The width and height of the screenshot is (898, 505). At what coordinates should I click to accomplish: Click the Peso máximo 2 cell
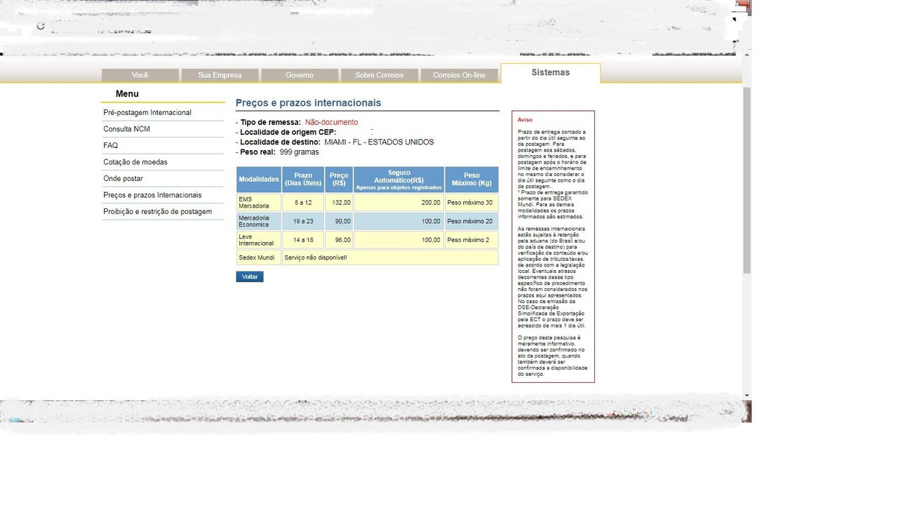pos(471,240)
